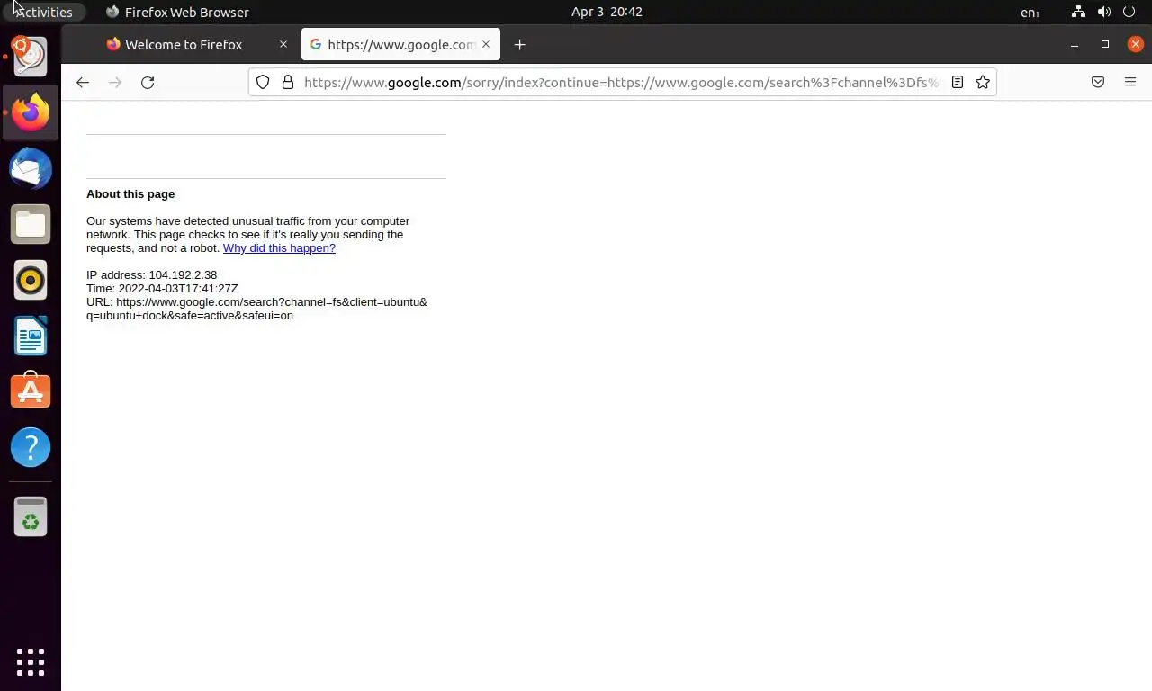
Task: Close the google.com tab
Action: point(486,44)
